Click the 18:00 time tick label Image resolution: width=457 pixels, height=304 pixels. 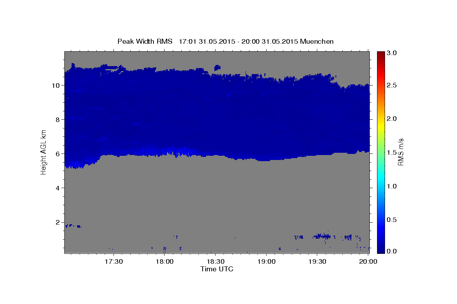(x=165, y=262)
